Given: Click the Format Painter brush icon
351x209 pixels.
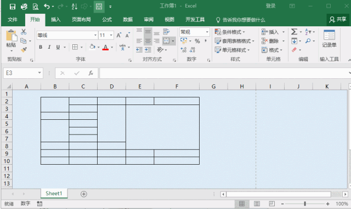Looking at the screenshot, I should (x=24, y=50).
